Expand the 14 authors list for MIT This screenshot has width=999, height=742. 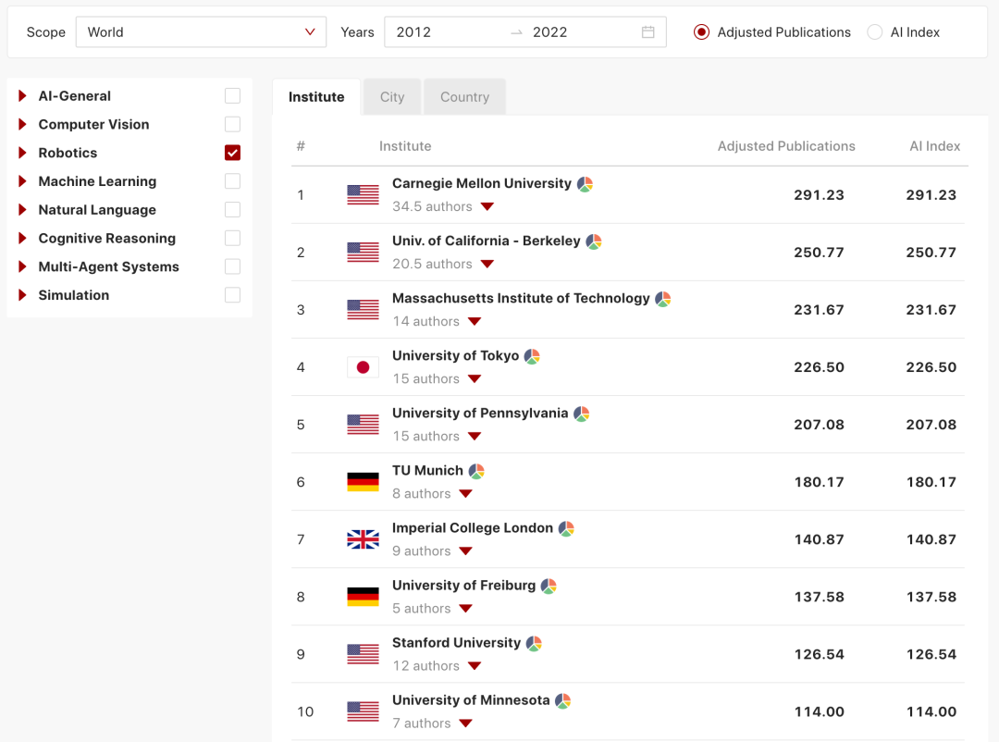point(475,321)
